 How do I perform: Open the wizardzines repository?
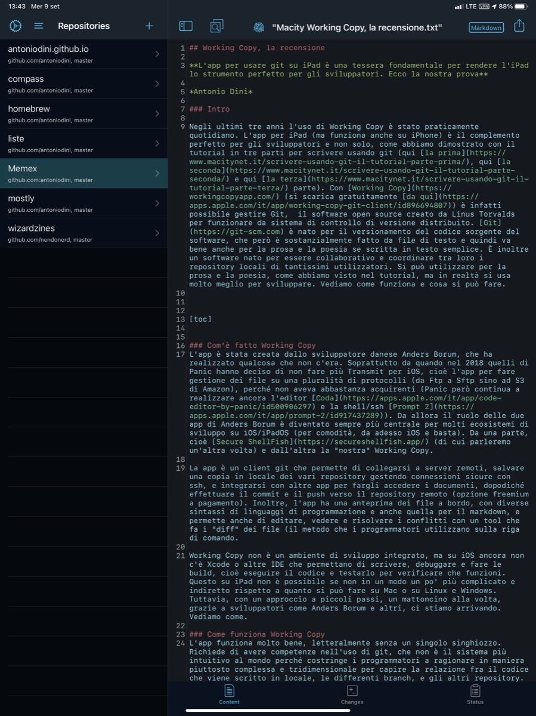tap(83, 233)
